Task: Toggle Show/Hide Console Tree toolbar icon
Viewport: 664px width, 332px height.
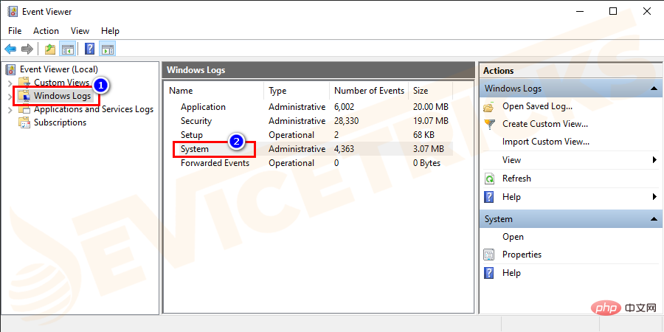Action: 67,49
